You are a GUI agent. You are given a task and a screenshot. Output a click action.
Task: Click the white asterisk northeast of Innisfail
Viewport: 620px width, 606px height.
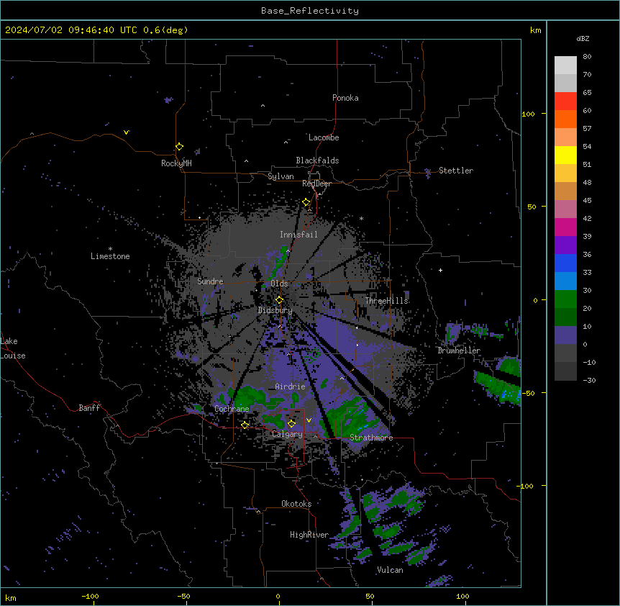[x=361, y=218]
